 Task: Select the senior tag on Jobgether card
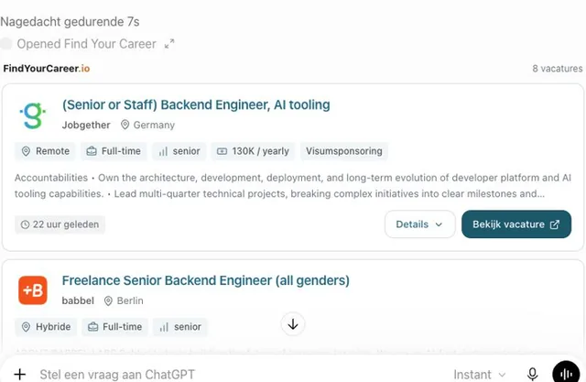179,151
